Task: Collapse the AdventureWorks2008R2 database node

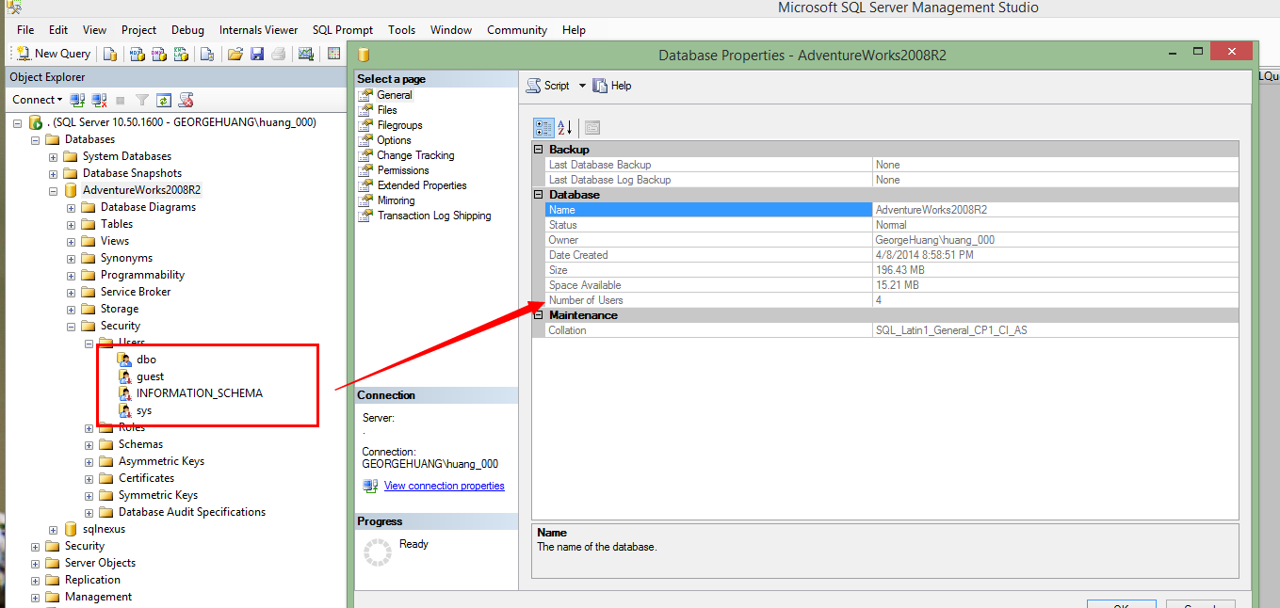Action: point(54,190)
